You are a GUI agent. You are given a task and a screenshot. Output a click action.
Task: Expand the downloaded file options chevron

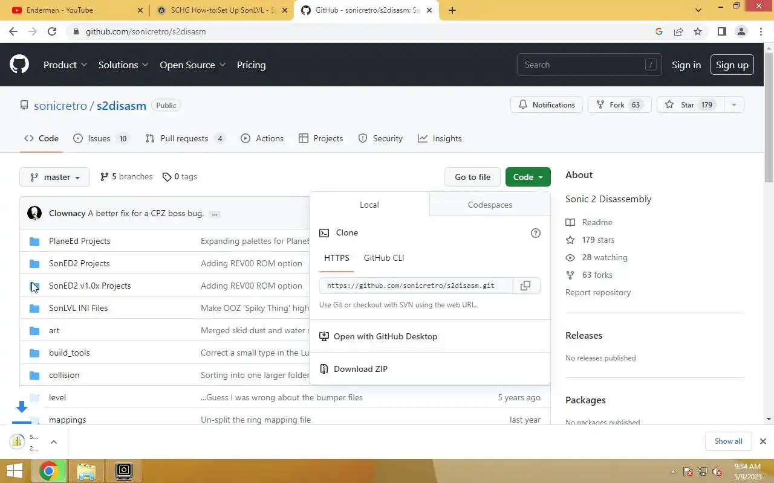point(53,442)
